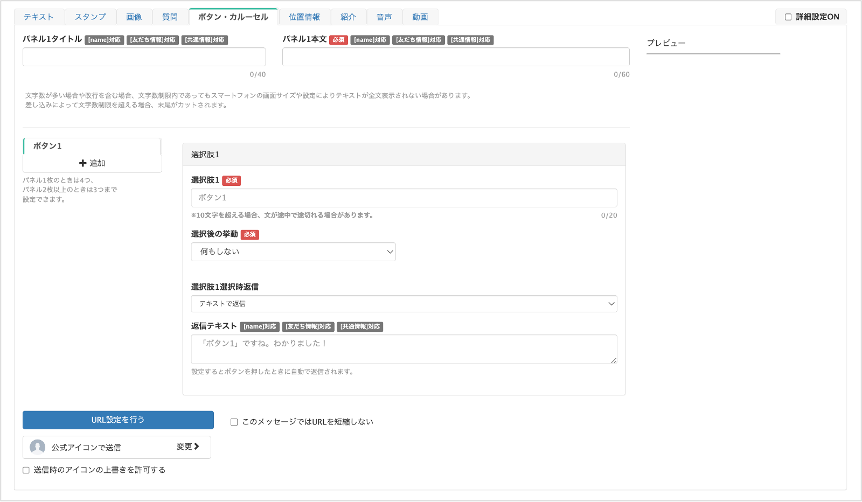The height and width of the screenshot is (502, 862).
Task: Toggle 送信時のアイコンの上書きを許可する checkbox
Action: (26, 470)
